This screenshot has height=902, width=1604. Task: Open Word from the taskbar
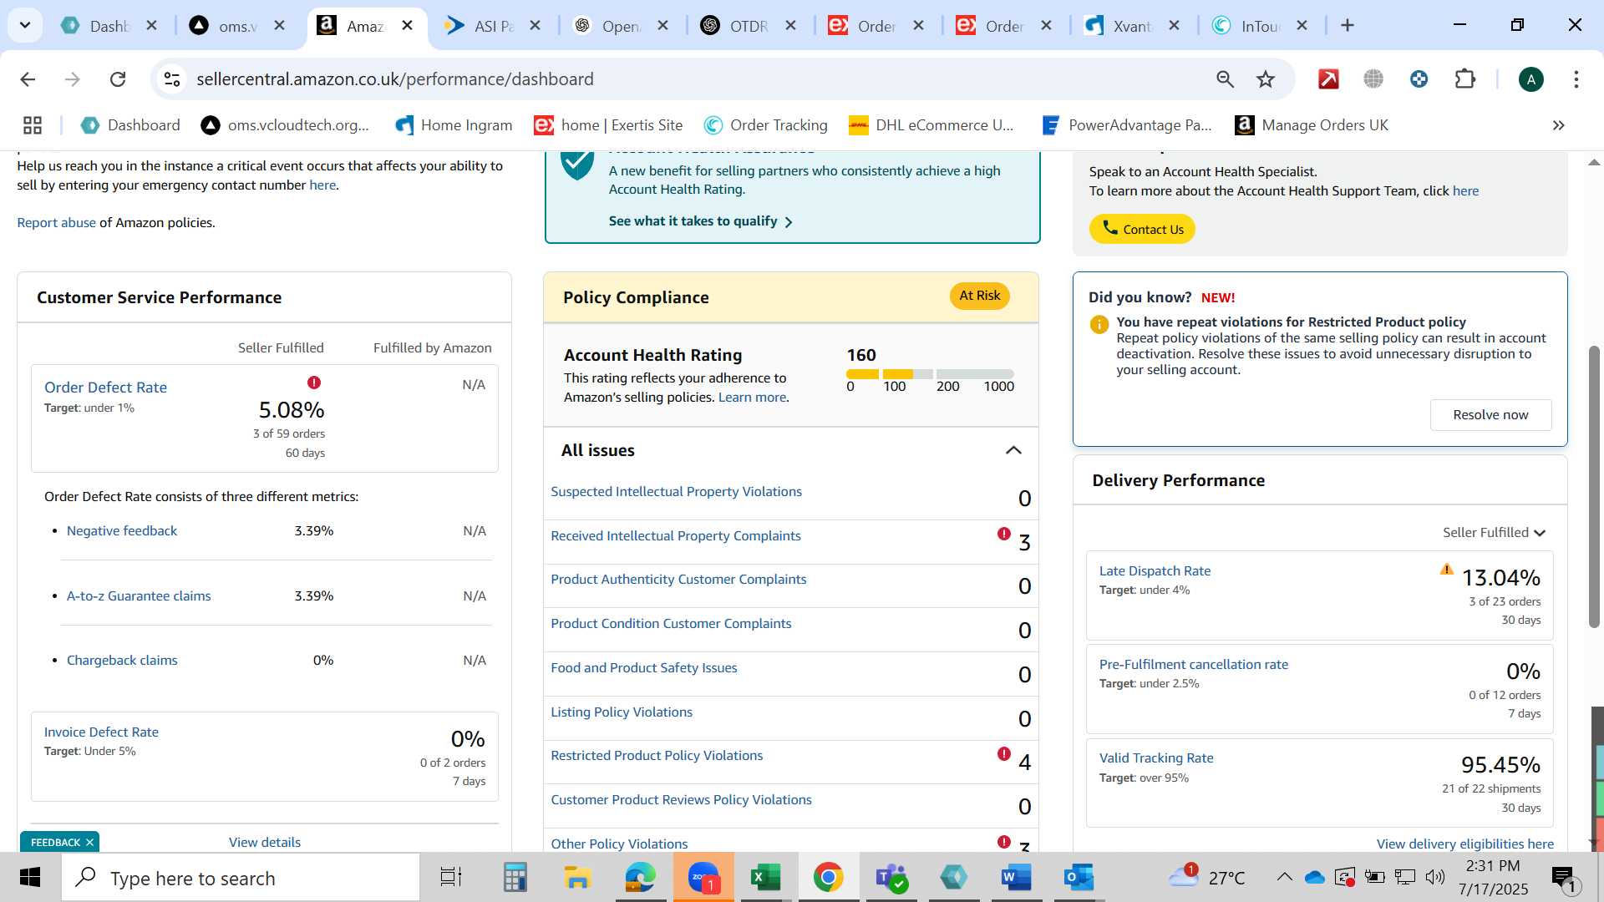pos(1016,878)
